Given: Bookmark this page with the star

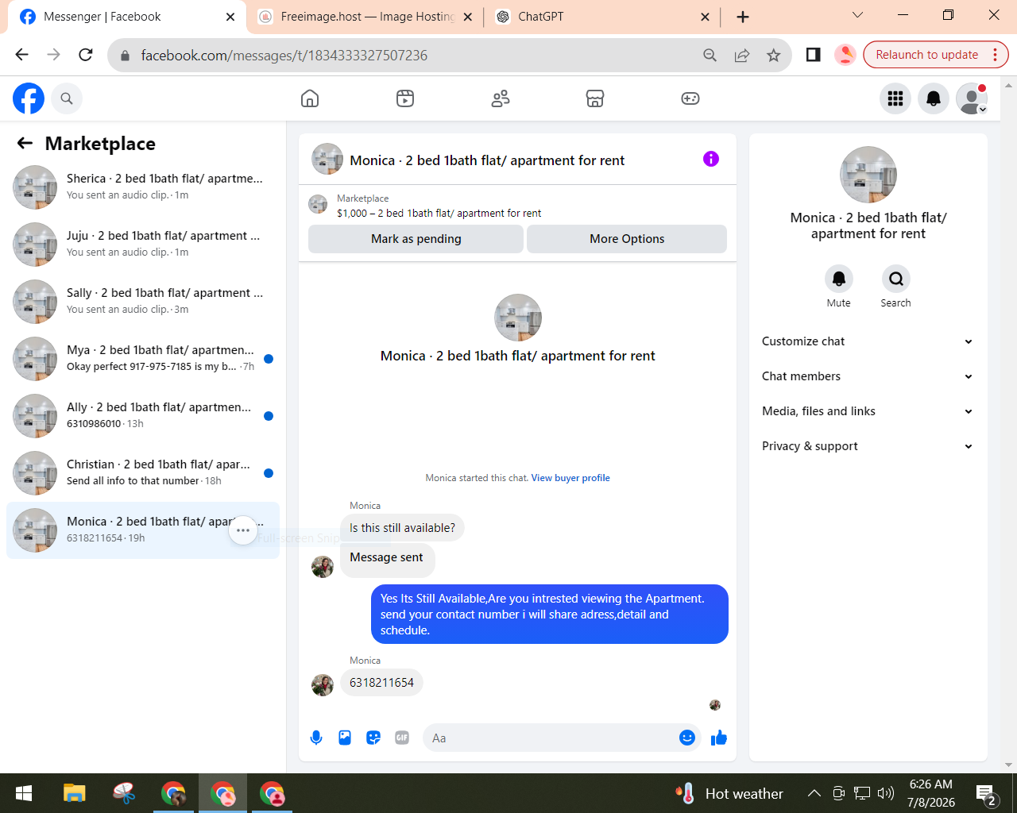Looking at the screenshot, I should 774,55.
